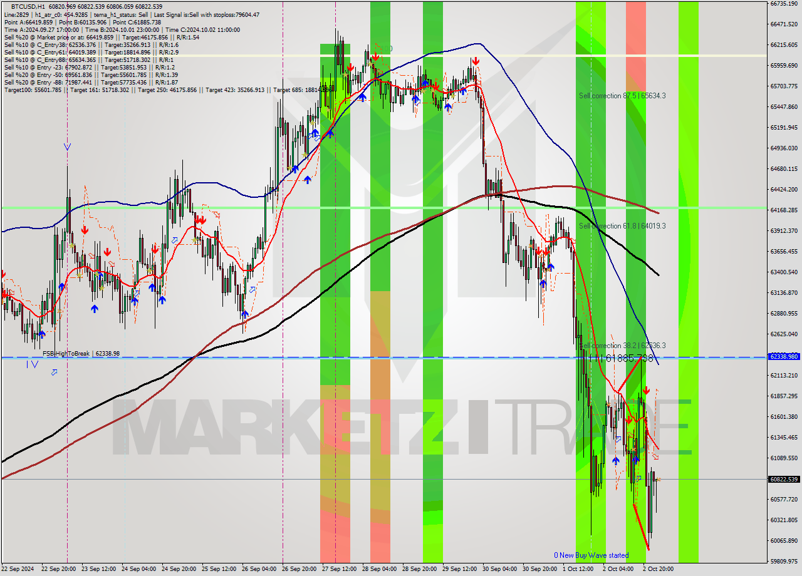Click time axis label '23 Sep 12:00'

coord(98,569)
